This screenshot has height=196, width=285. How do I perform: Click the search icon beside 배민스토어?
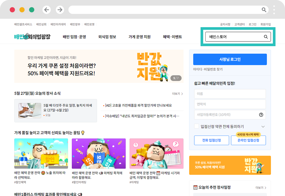tap(266, 37)
